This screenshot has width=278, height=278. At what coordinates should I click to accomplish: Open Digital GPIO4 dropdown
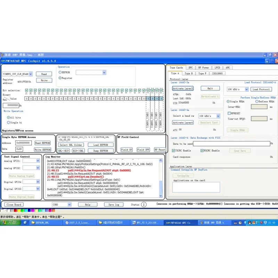tap(38, 181)
